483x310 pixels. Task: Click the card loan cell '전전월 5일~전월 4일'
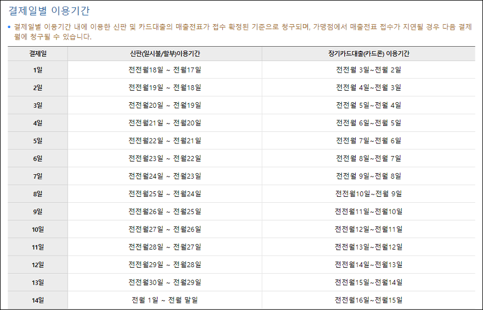[x=369, y=106]
